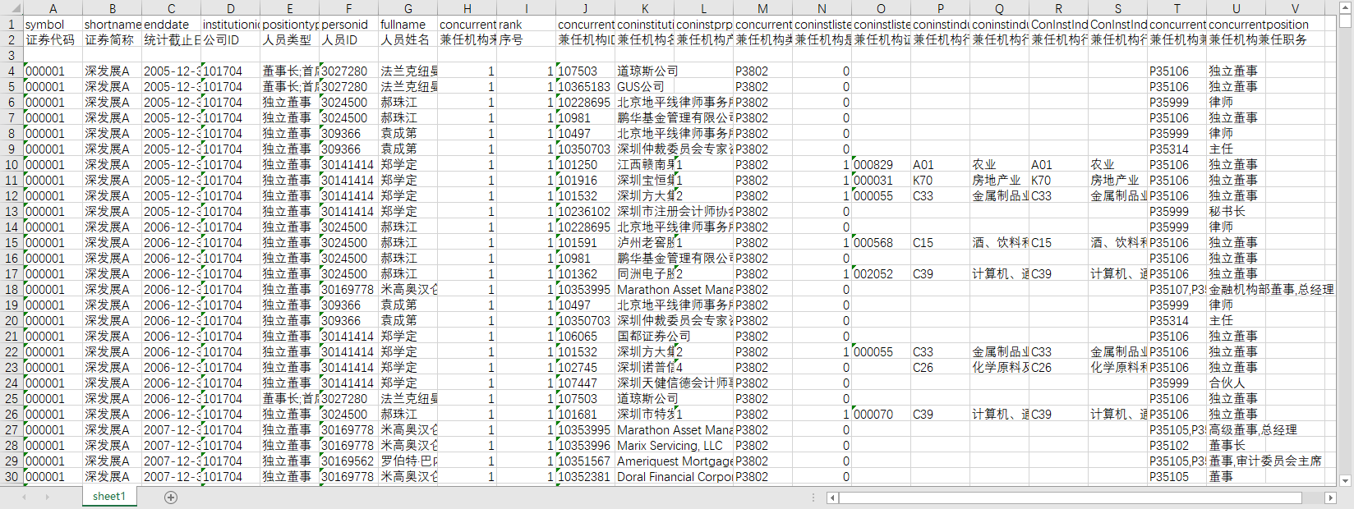Click the vertical scrollbar down arrow
The width and height of the screenshot is (1354, 509).
(1345, 480)
